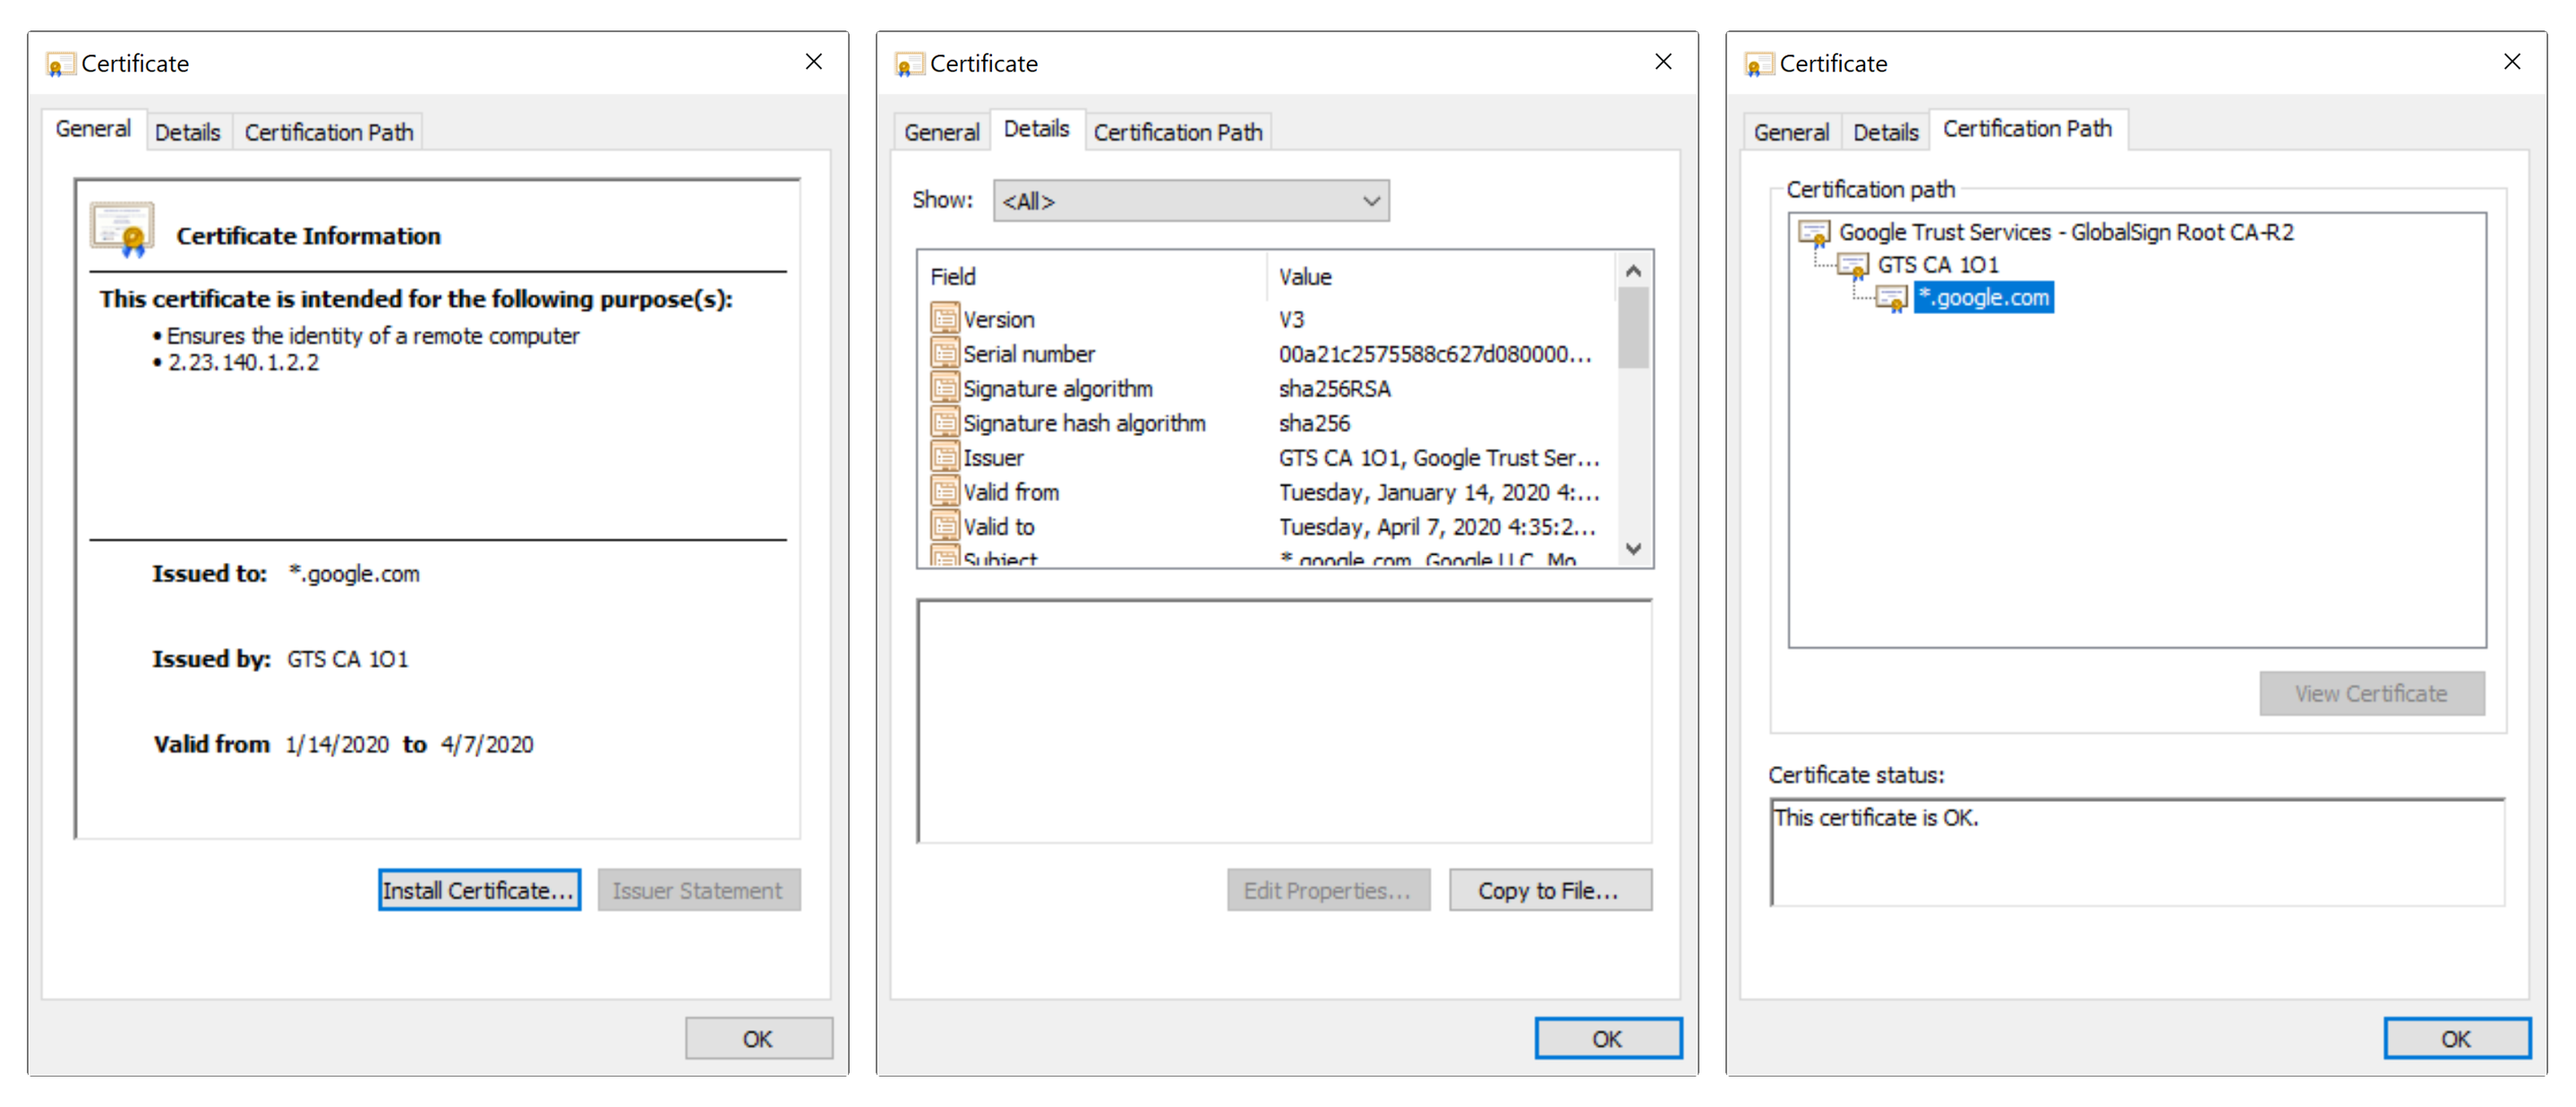
Task: Click the Signature algorithm field icon
Action: [x=944, y=387]
